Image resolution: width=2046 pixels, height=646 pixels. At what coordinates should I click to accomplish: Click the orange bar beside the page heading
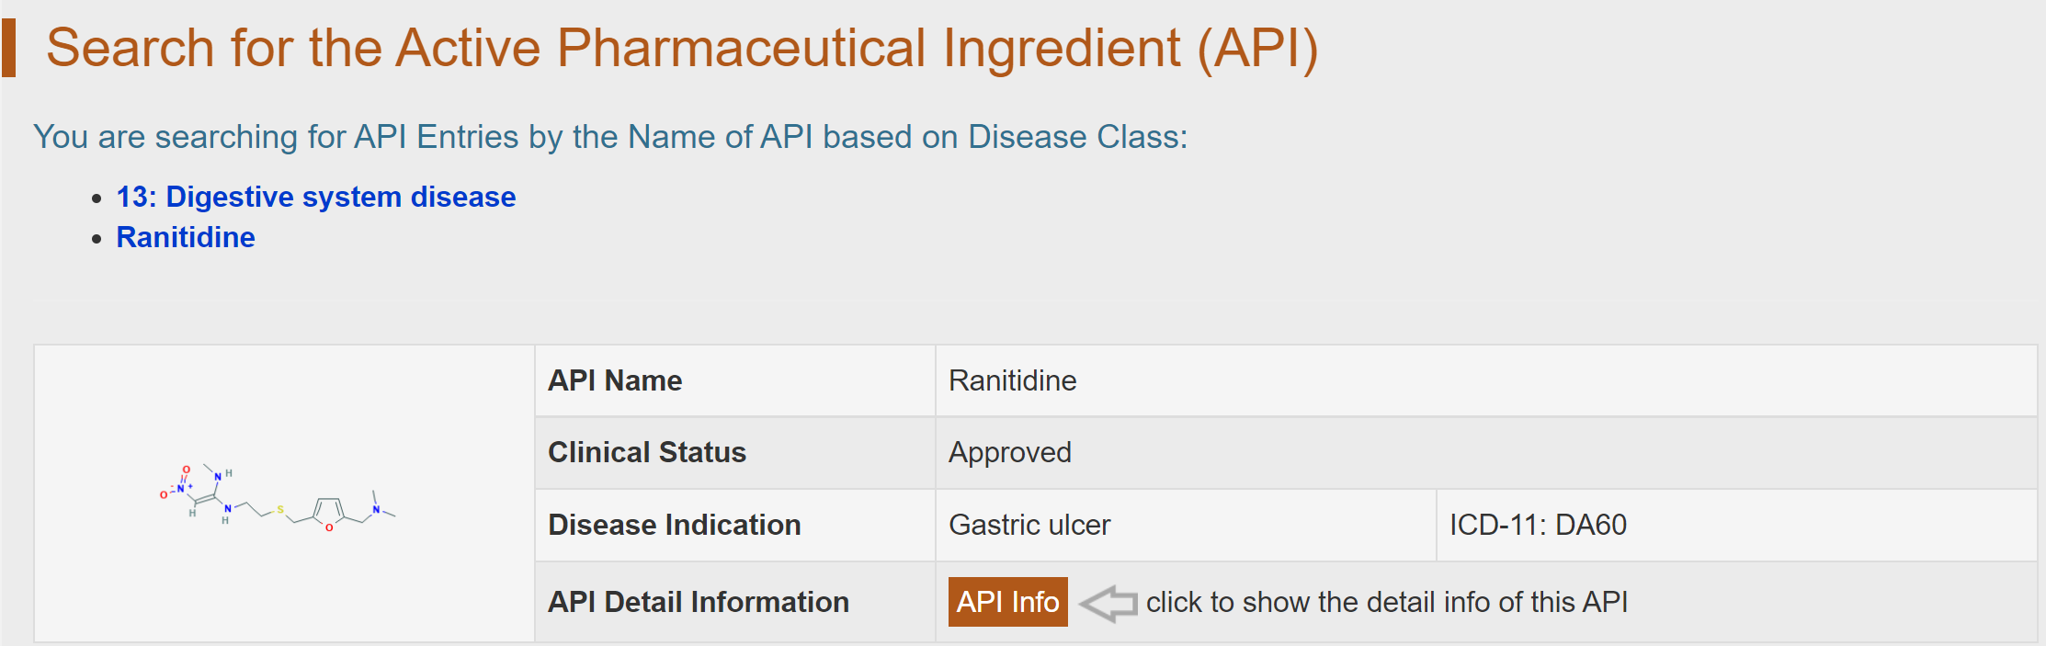9,48
